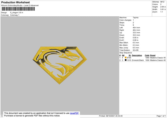Select the Total Bobbin value 50.43ft
This screenshot has width=167, height=118.
136,50
